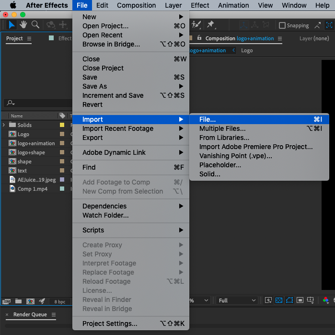Choose File... from the Import submenu
Image resolution: width=335 pixels, height=335 pixels.
(x=208, y=119)
